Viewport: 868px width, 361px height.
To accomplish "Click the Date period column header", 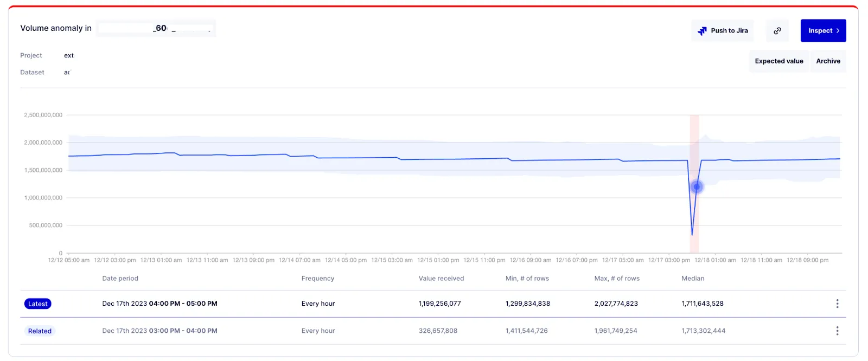I will click(x=120, y=279).
